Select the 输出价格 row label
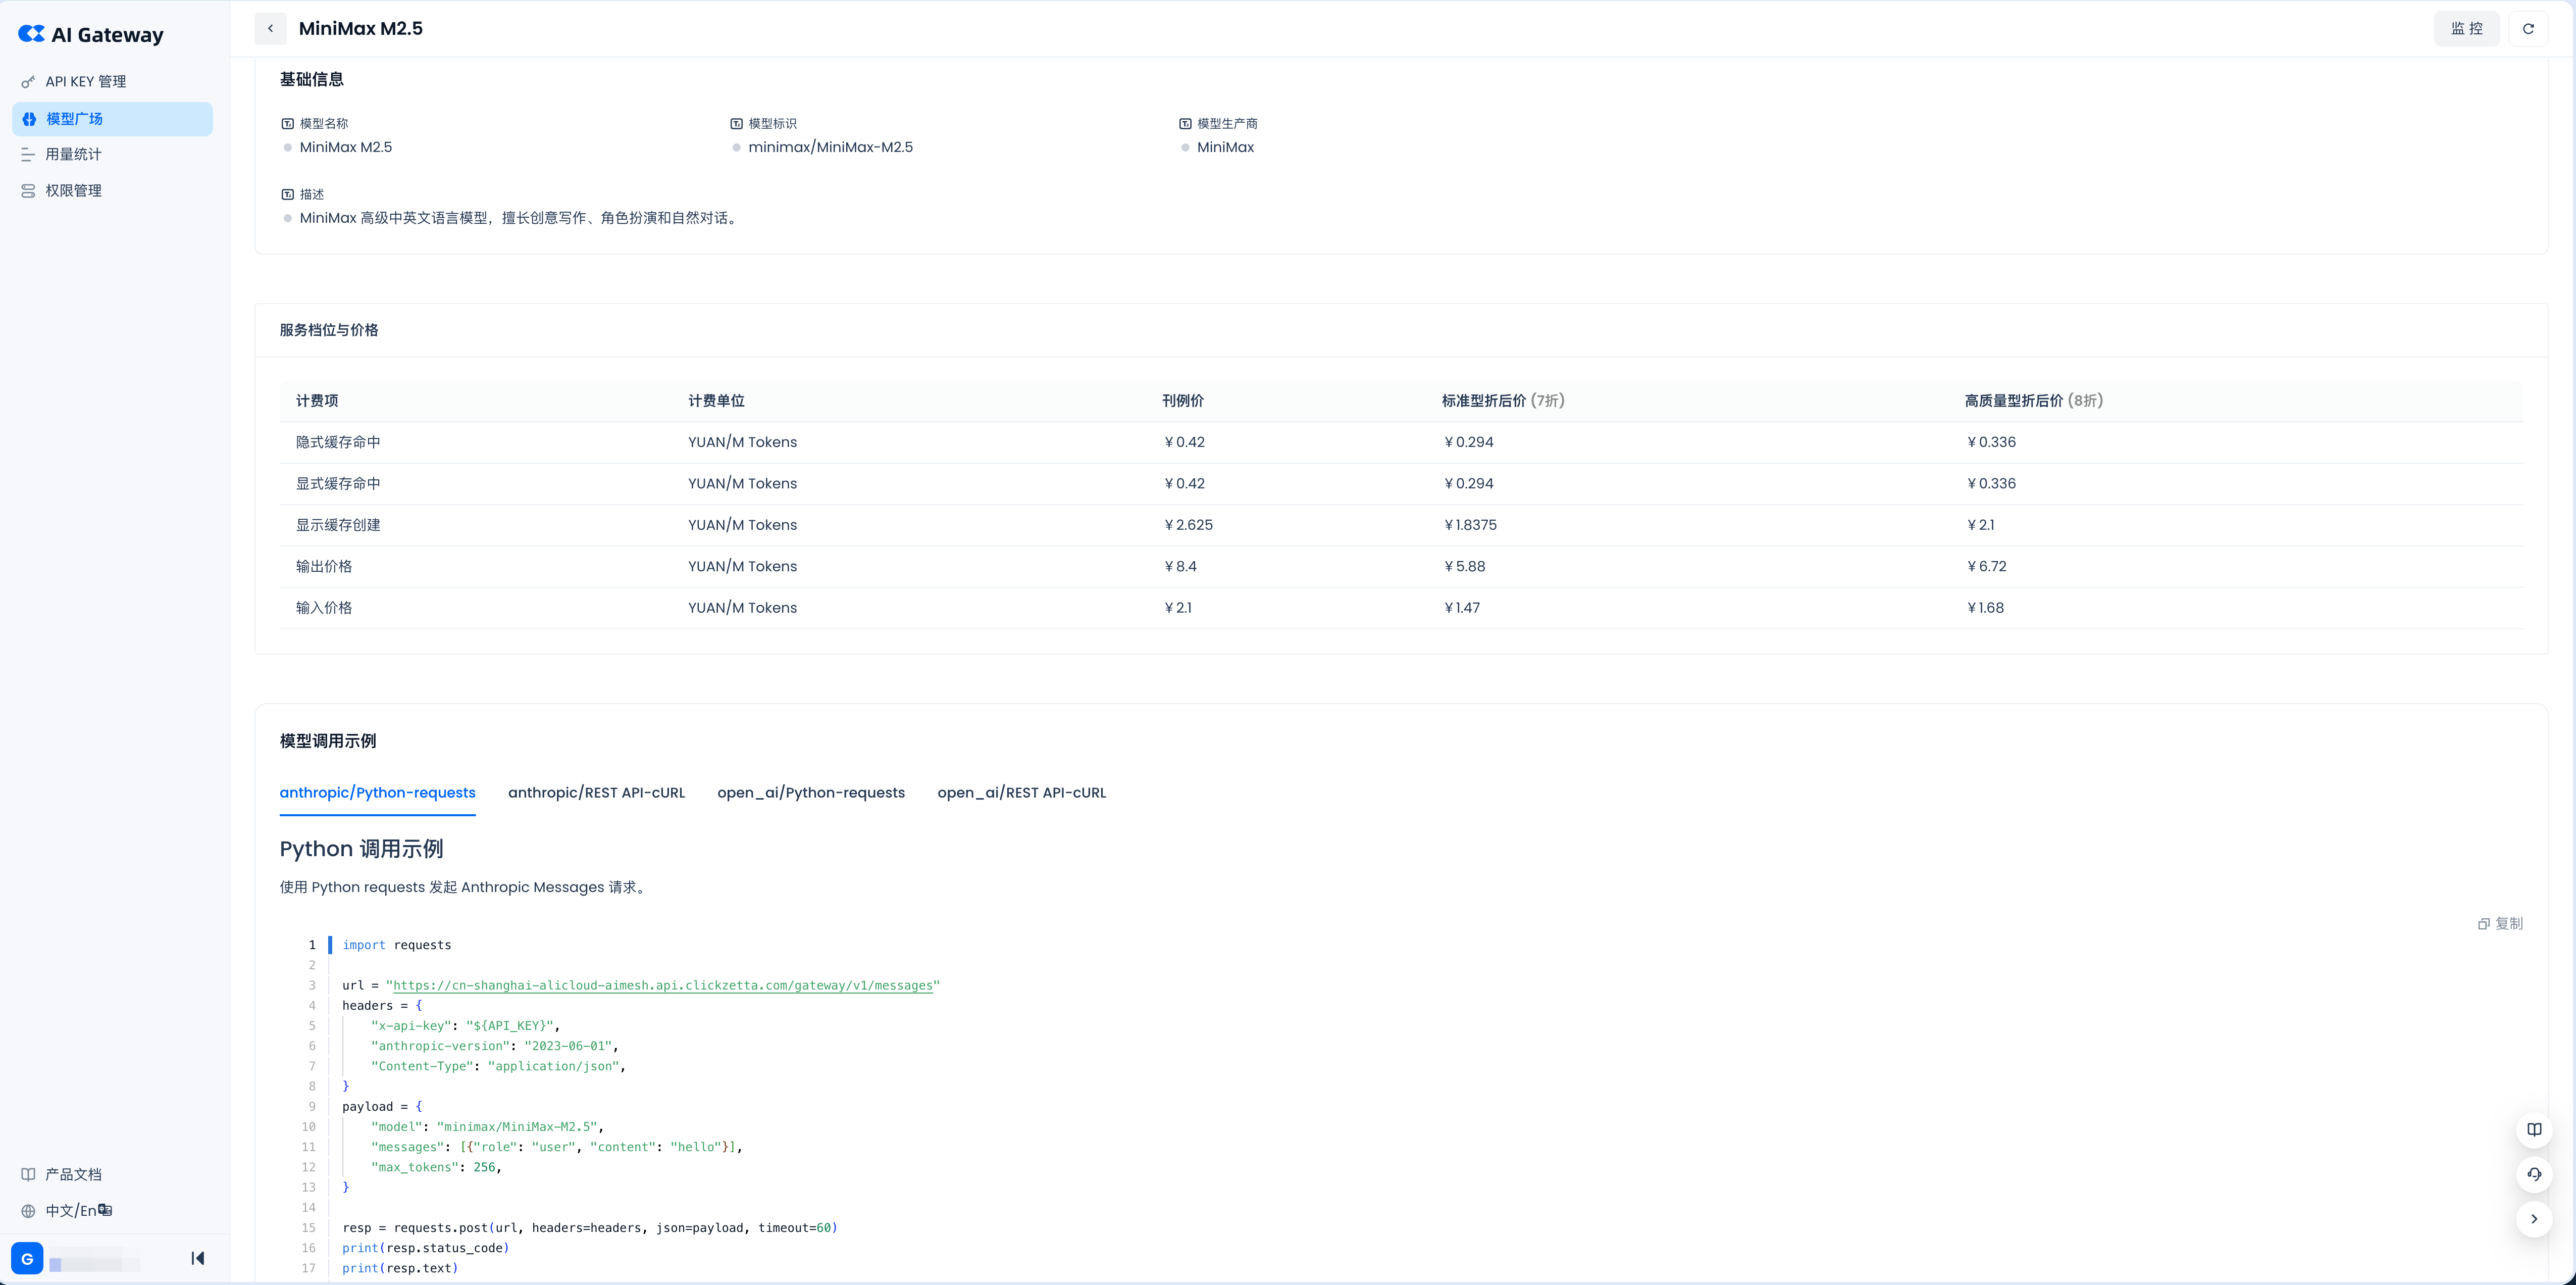This screenshot has height=1285, width=2576. pos(324,566)
